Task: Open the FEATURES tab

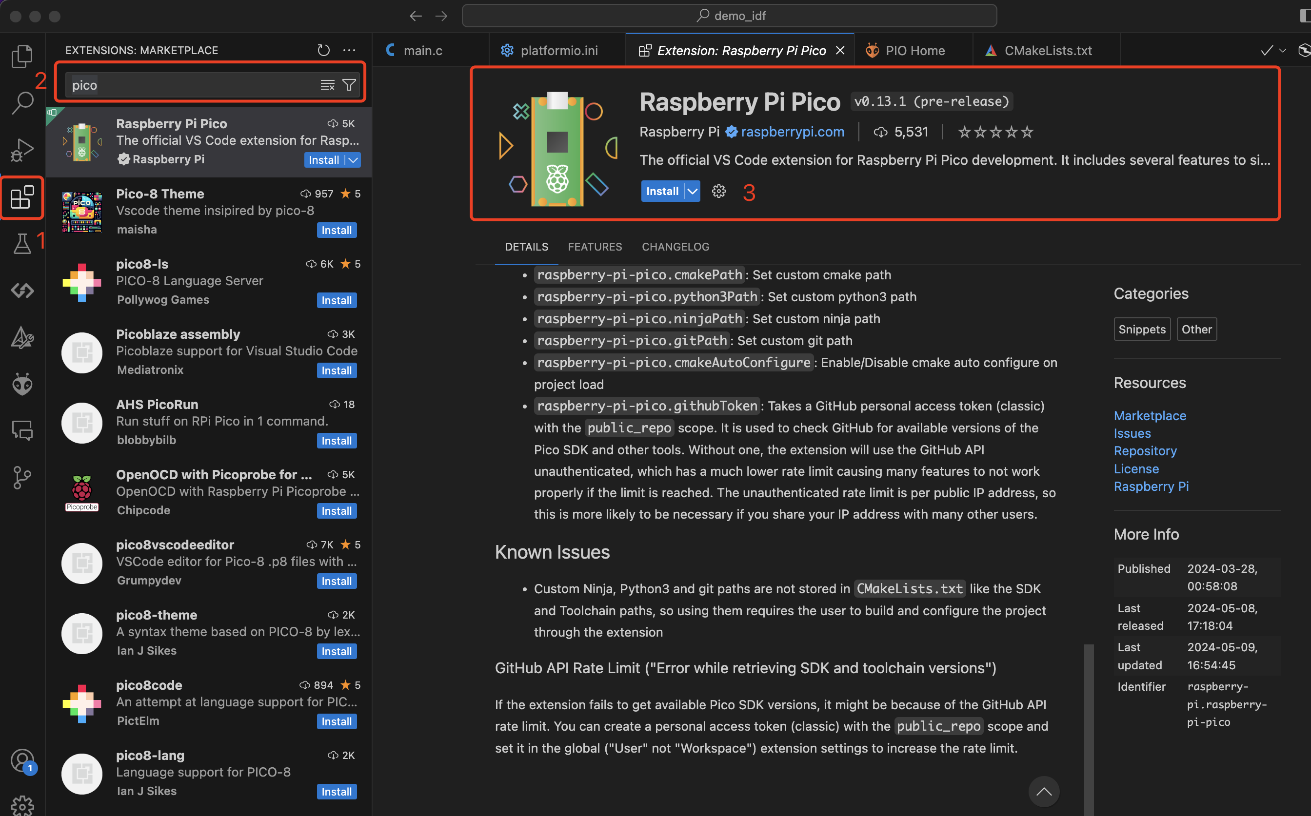Action: coord(595,247)
